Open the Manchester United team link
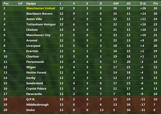161x114 pixels. pyautogui.click(x=41, y=8)
